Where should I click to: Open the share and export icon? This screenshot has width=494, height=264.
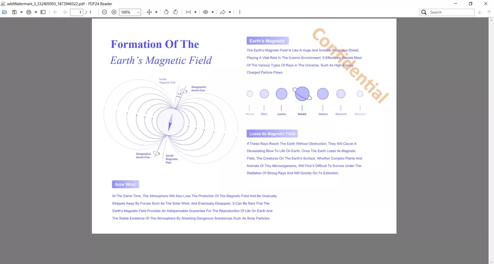click(x=223, y=12)
